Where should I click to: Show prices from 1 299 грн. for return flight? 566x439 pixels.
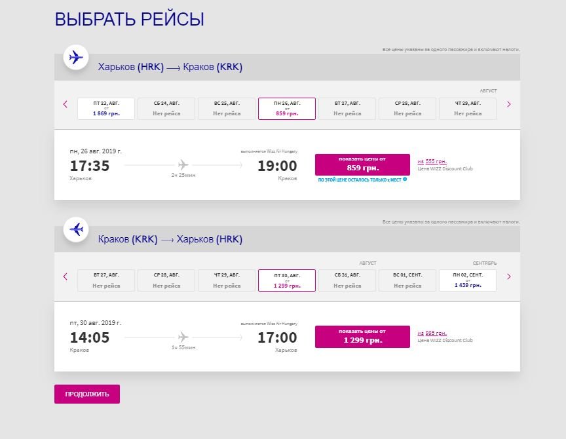pyautogui.click(x=362, y=337)
